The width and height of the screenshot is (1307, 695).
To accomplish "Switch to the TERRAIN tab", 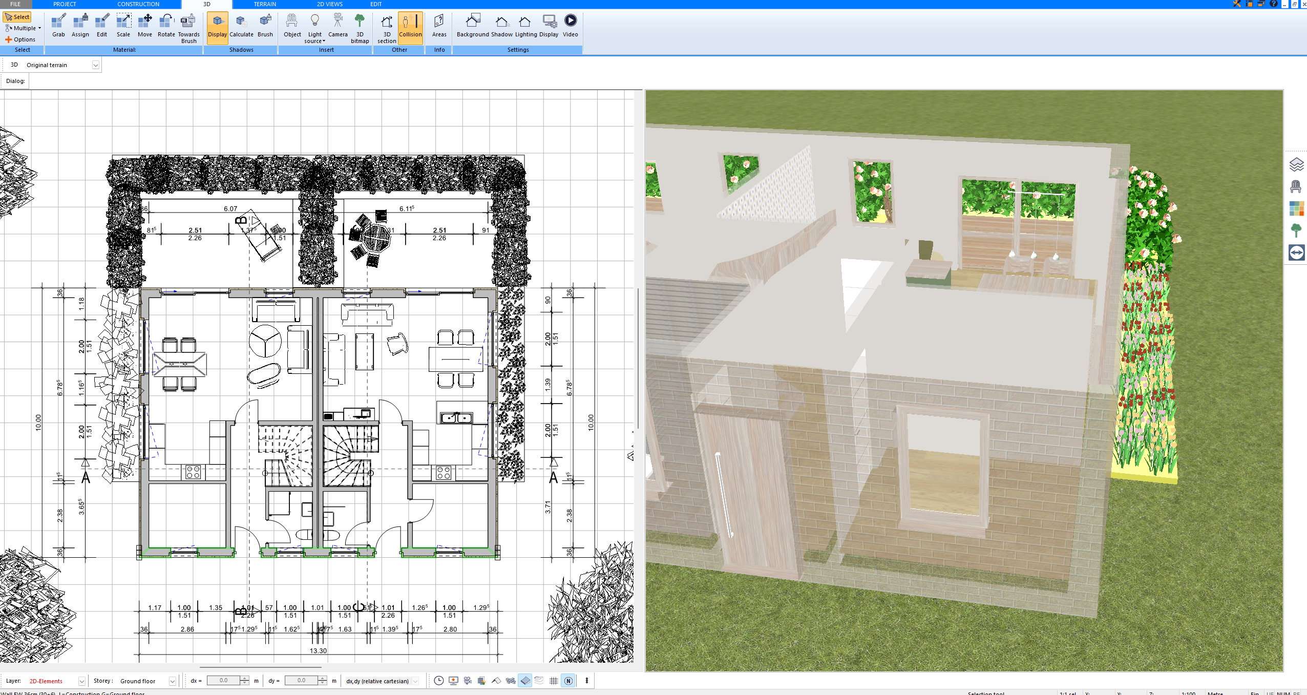I will pos(265,4).
